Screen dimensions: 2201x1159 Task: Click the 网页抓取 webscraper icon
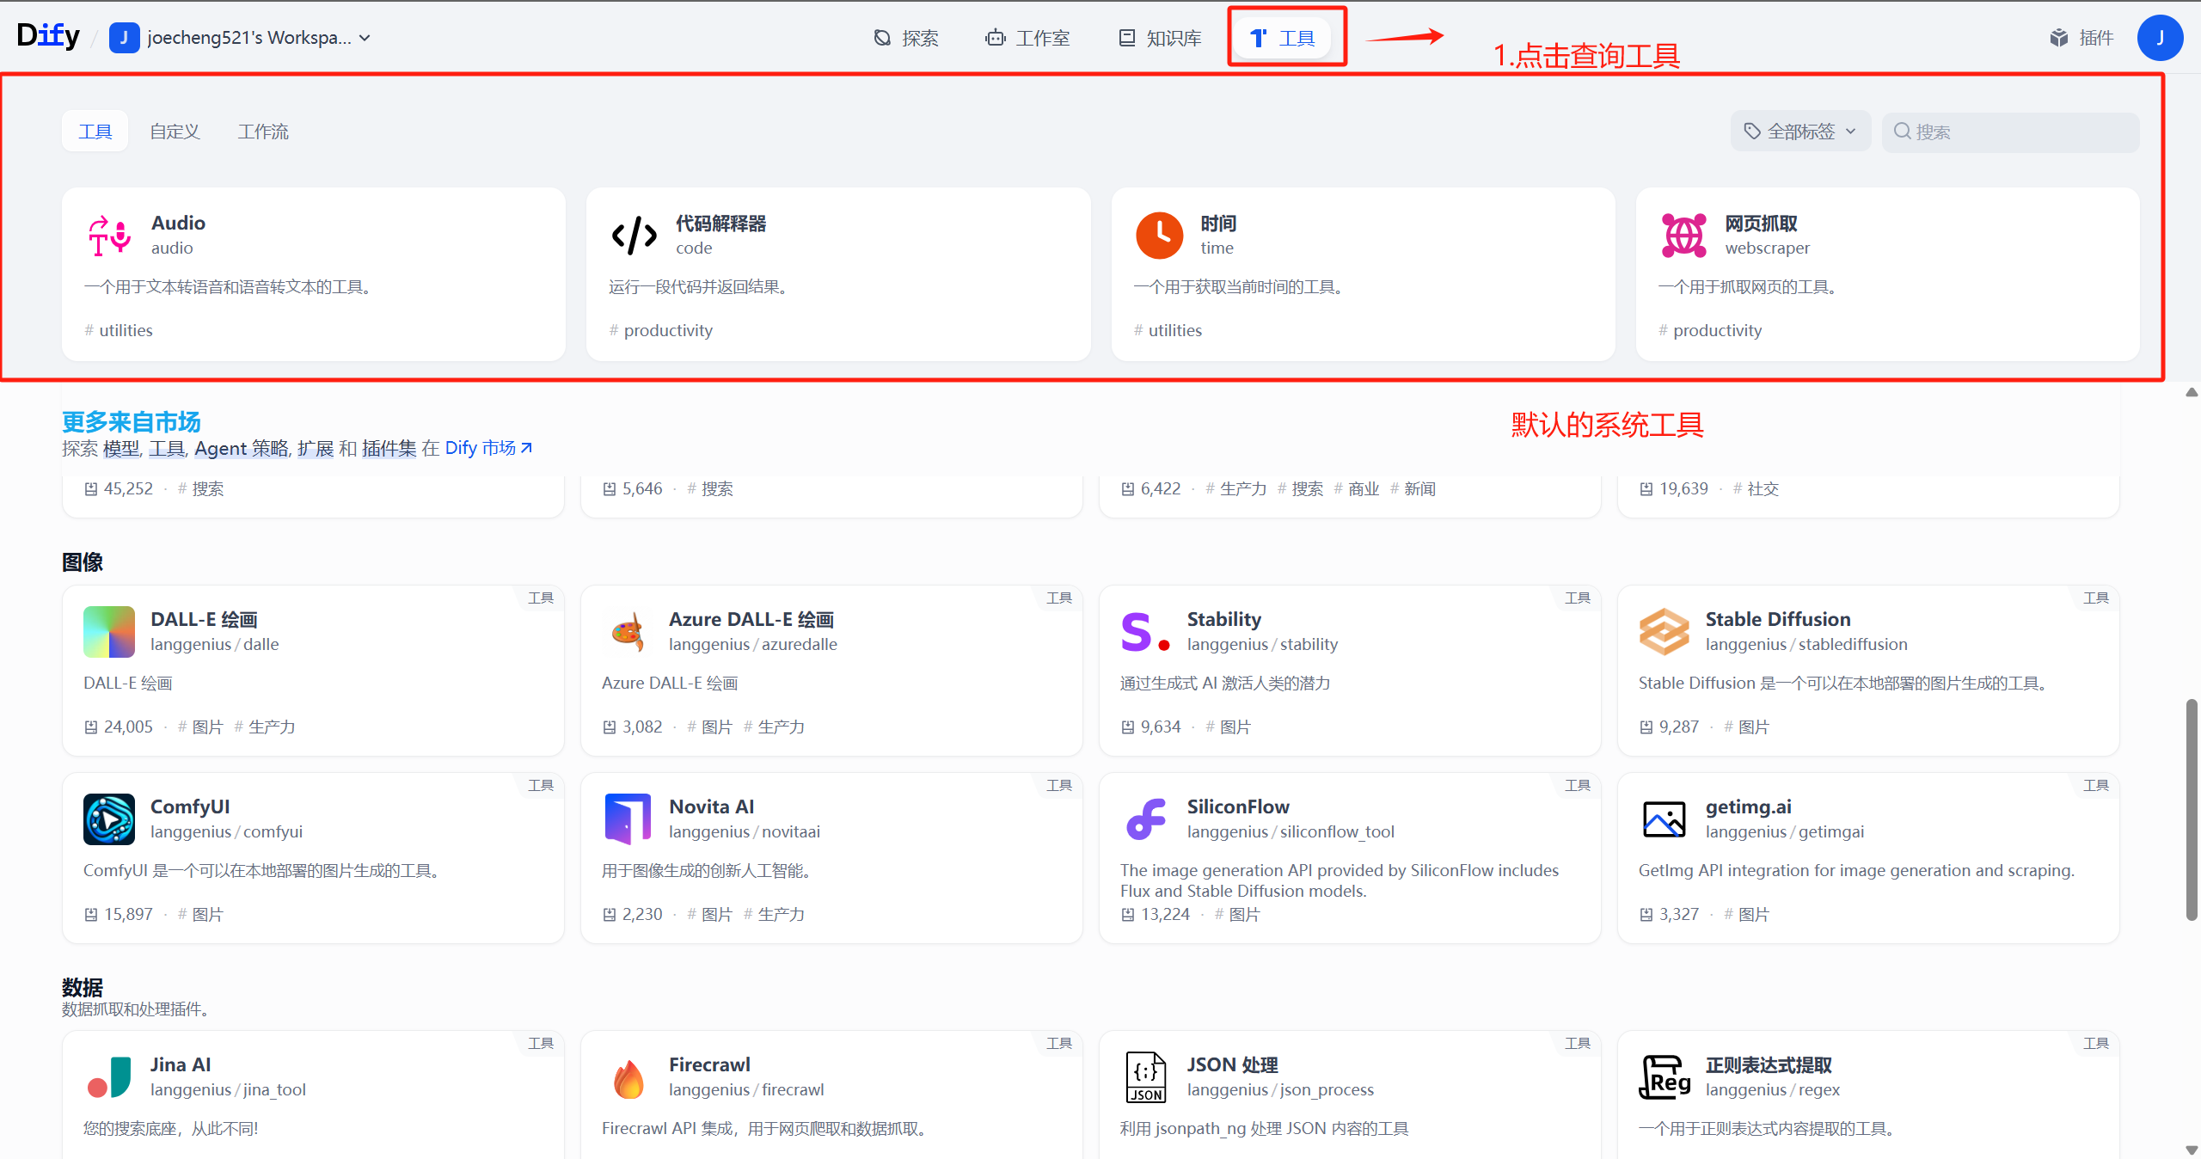[x=1684, y=235]
